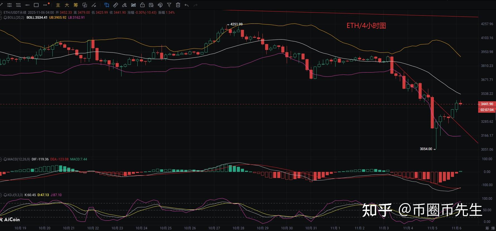Screen dimensions: 496x231
Task: Toggle the drawing lock padlock icon
Action: tap(142, 5)
